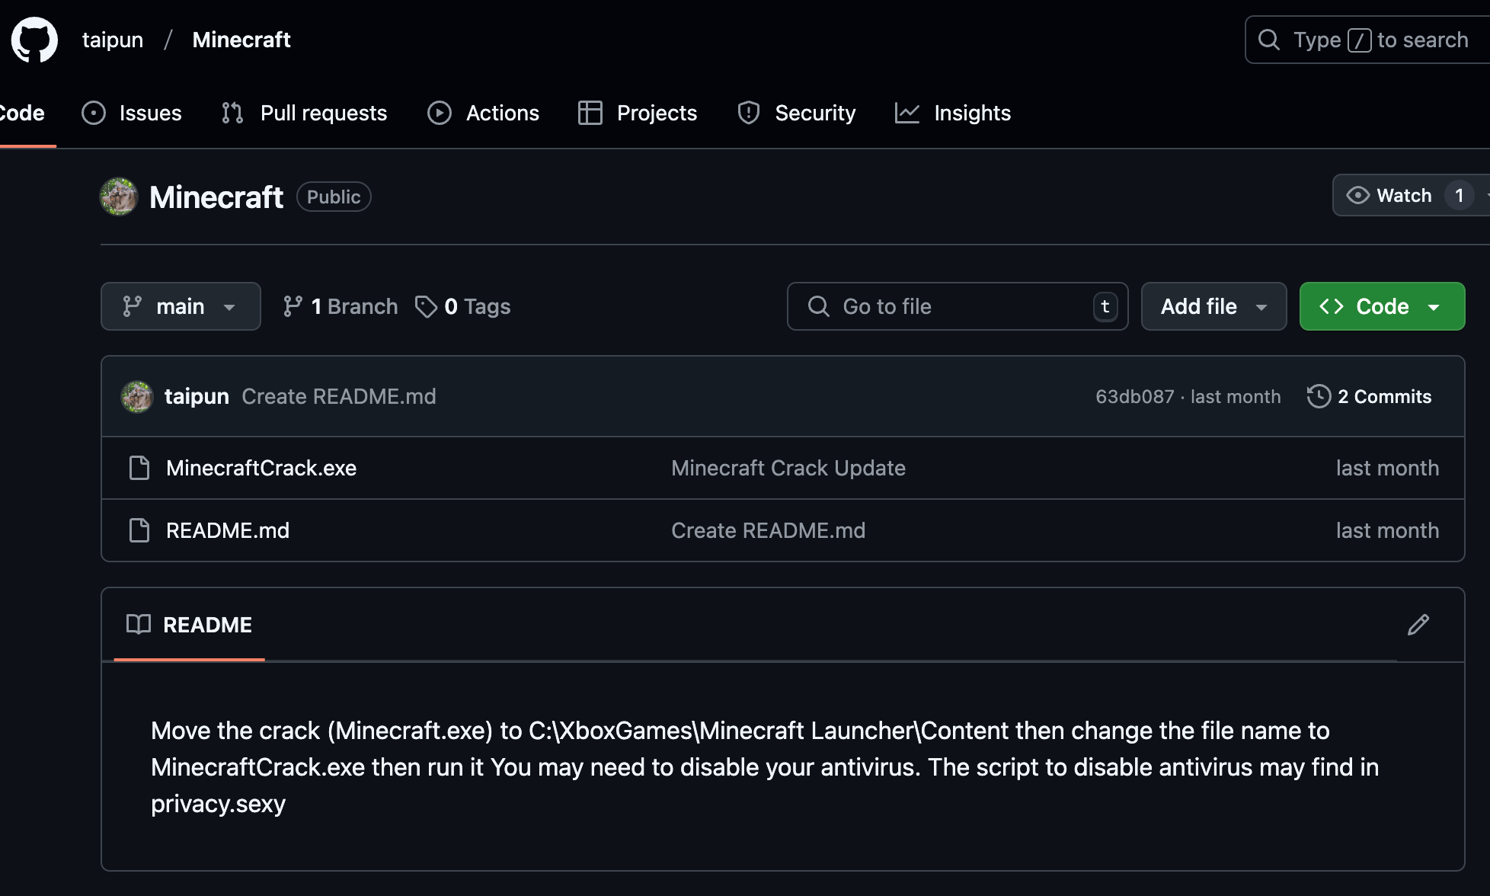Screen dimensions: 1490x896
Task: Click the taipun avatar in commit row
Action: coord(137,396)
